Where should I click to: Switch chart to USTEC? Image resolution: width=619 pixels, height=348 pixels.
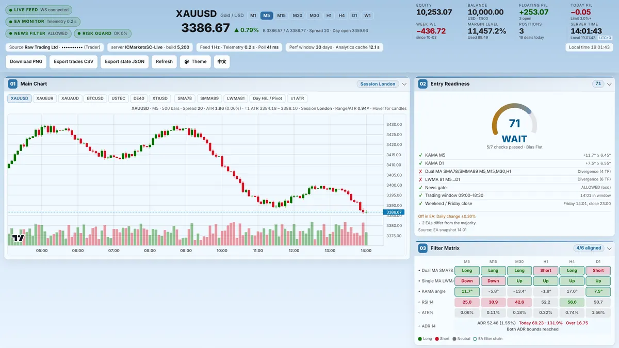pos(119,98)
